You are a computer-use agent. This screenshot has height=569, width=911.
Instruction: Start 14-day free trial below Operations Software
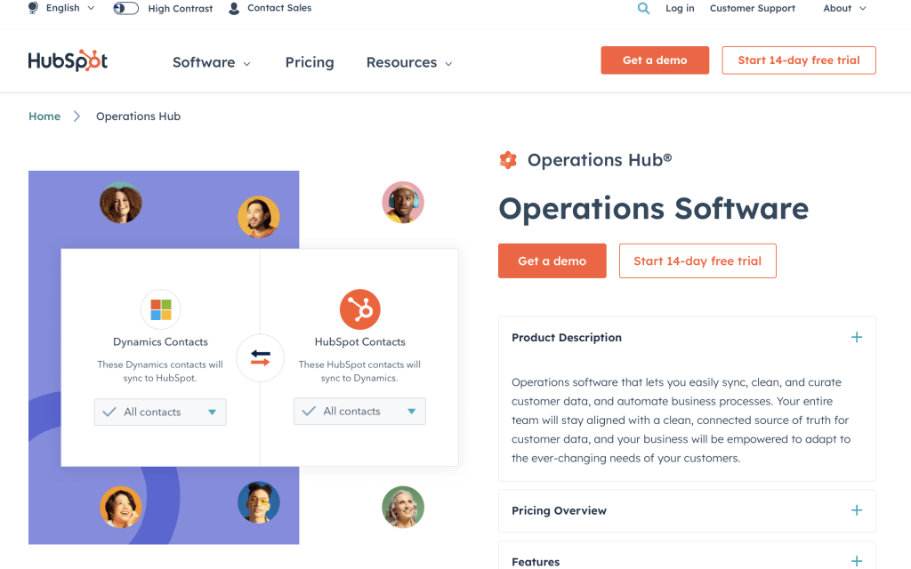(x=697, y=260)
